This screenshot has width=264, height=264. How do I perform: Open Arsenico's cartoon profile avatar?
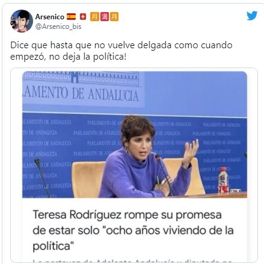pyautogui.click(x=22, y=21)
